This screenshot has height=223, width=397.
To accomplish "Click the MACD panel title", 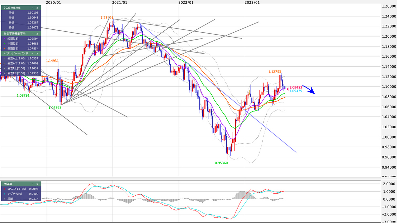I will click(8, 184).
